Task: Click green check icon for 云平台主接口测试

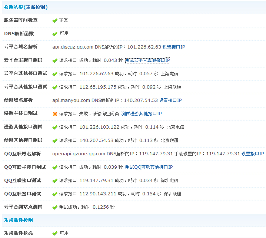Action: click(55, 60)
